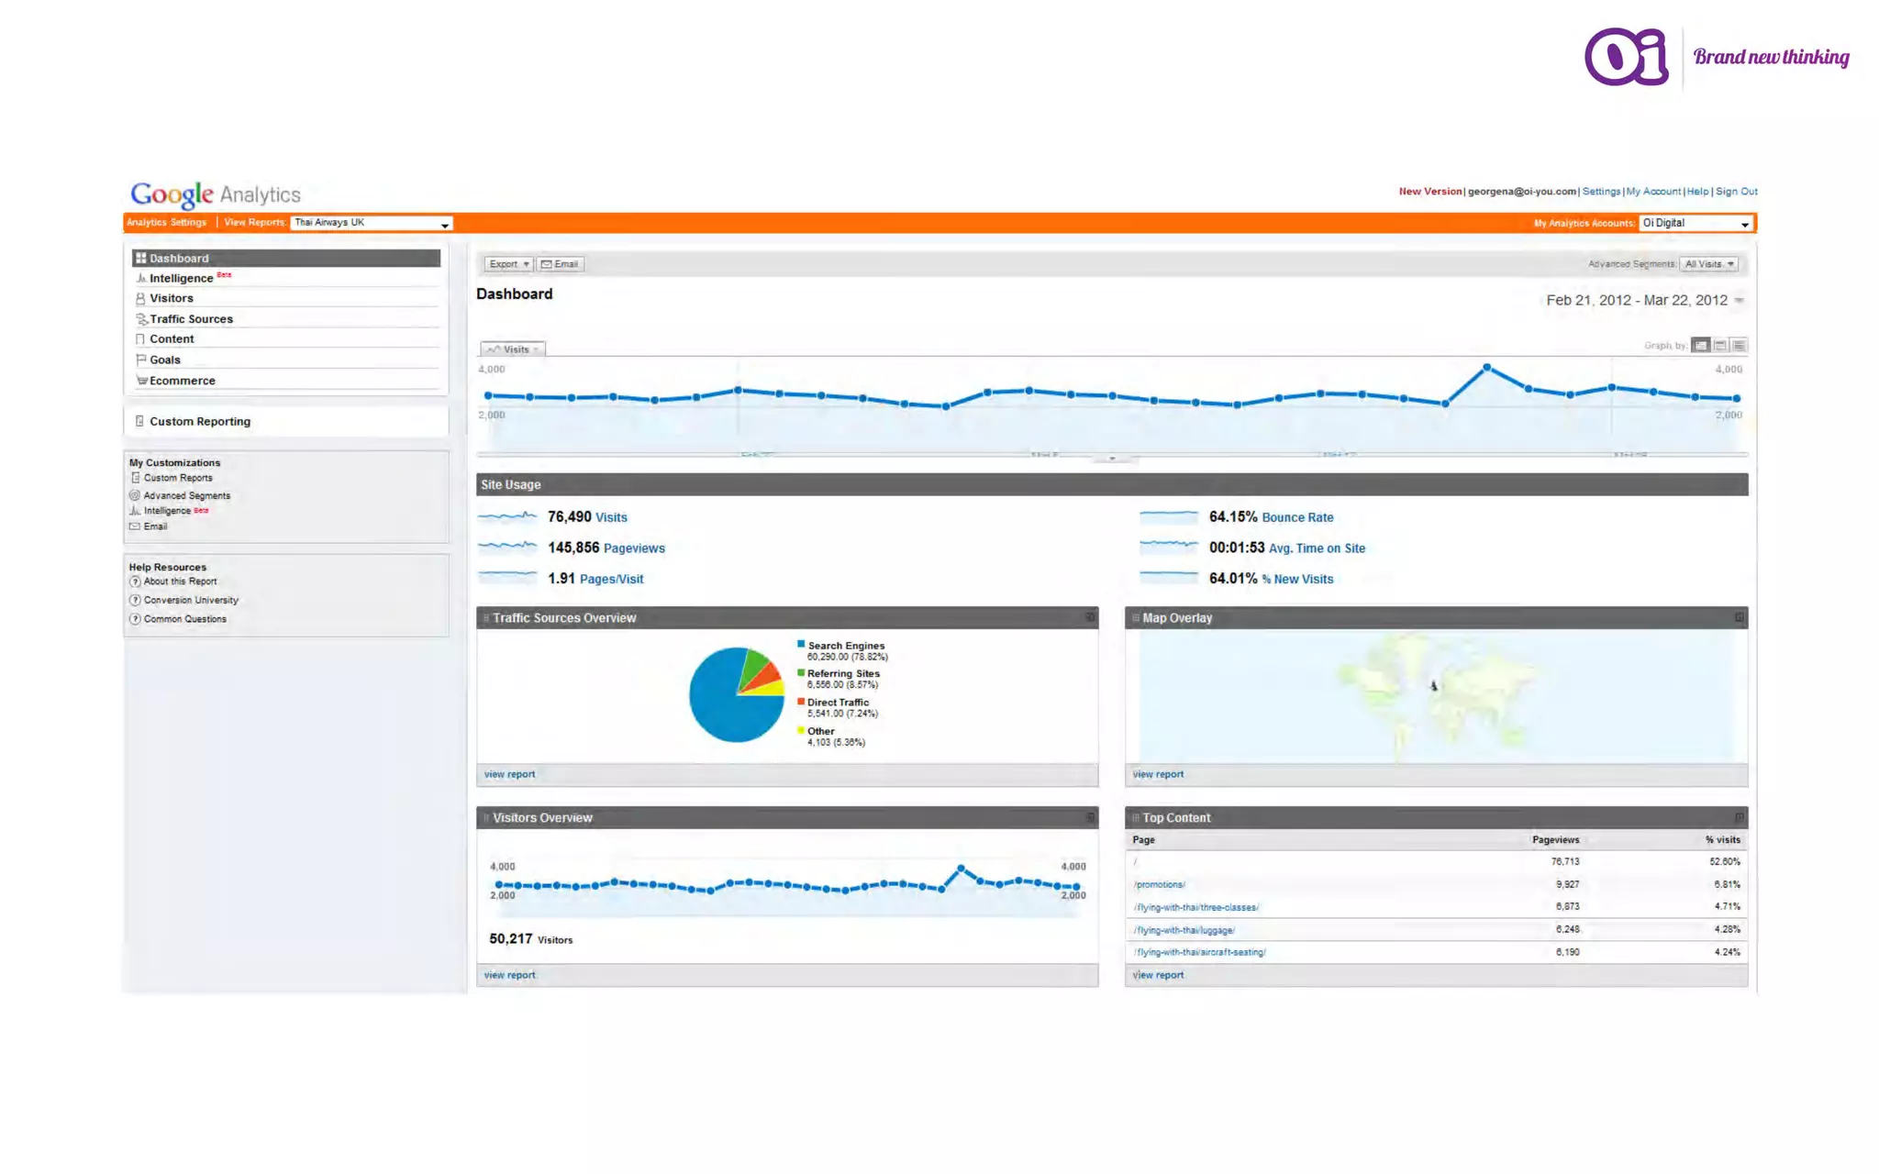Click the Export button
This screenshot has width=1879, height=1174.
pyautogui.click(x=507, y=264)
